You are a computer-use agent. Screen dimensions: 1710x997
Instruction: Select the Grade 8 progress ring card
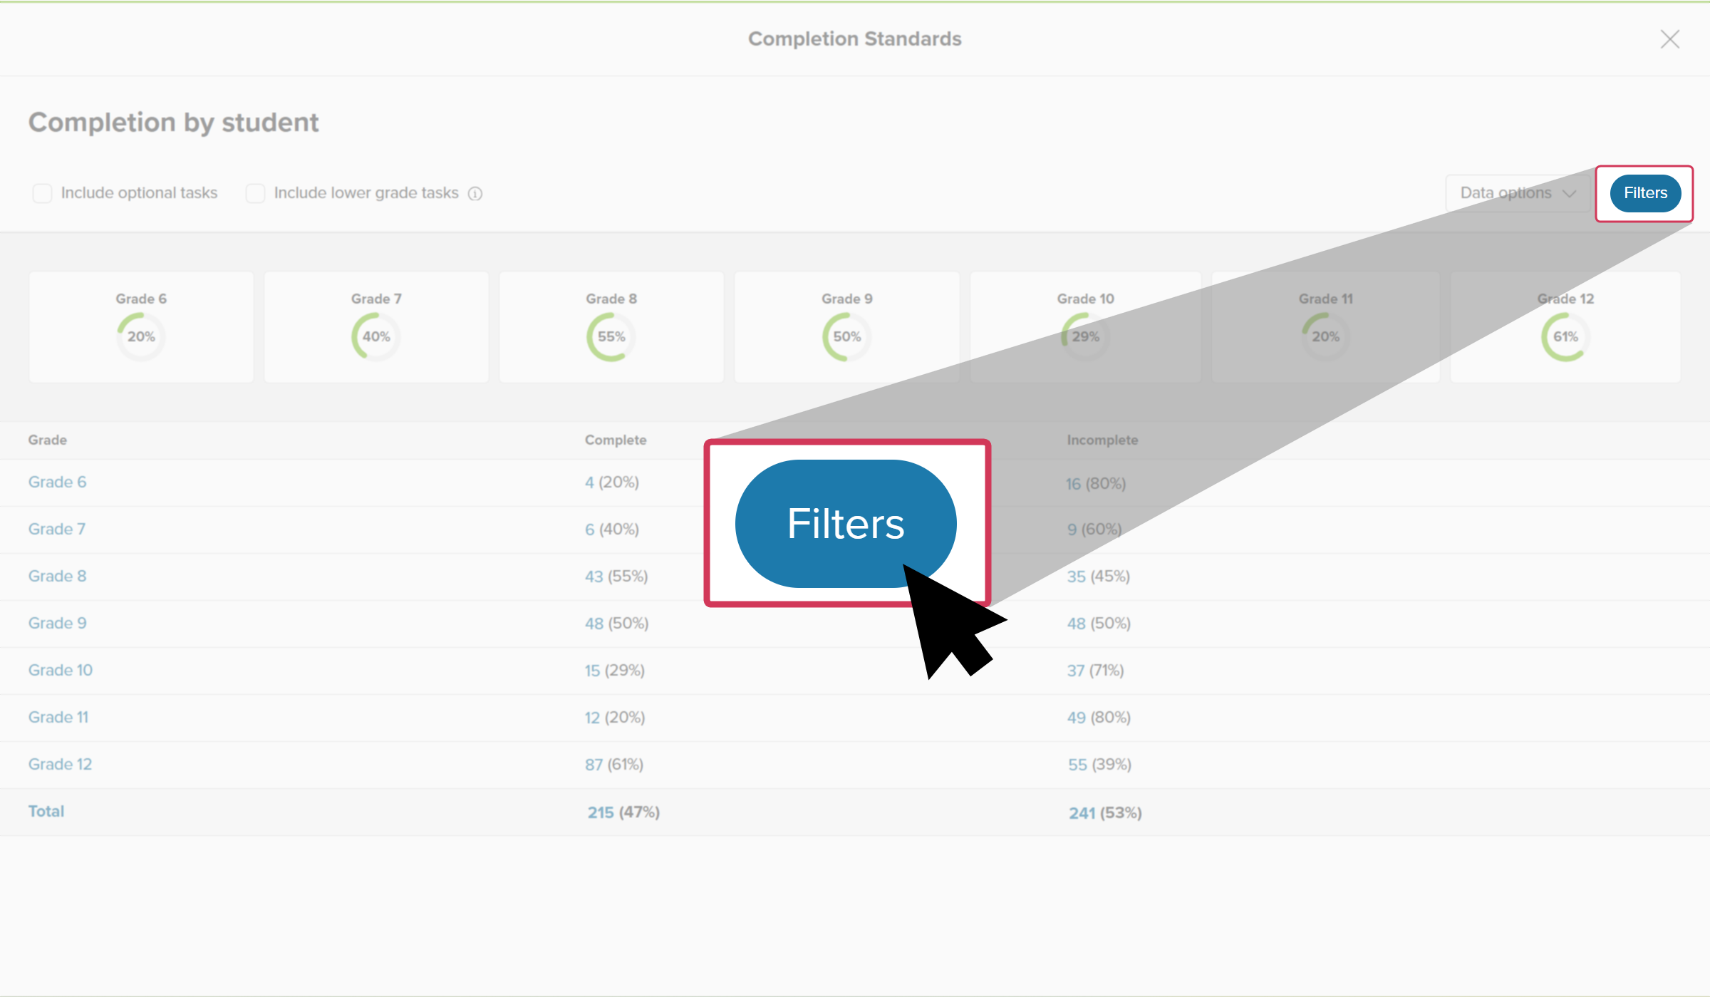pyautogui.click(x=611, y=326)
